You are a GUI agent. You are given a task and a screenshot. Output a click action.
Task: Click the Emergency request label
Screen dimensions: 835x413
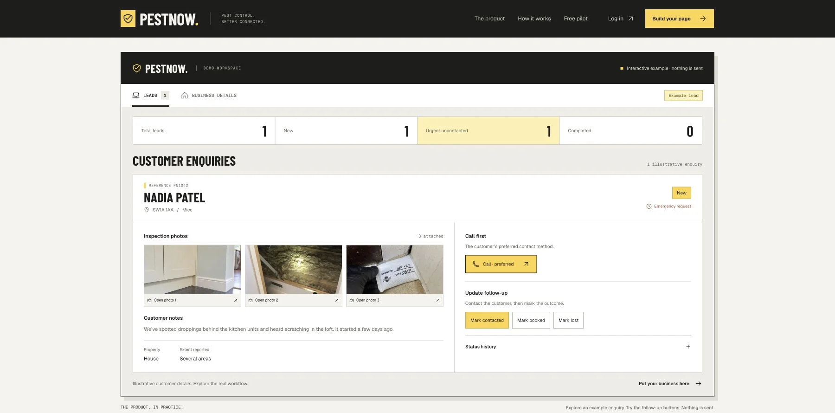click(673, 206)
